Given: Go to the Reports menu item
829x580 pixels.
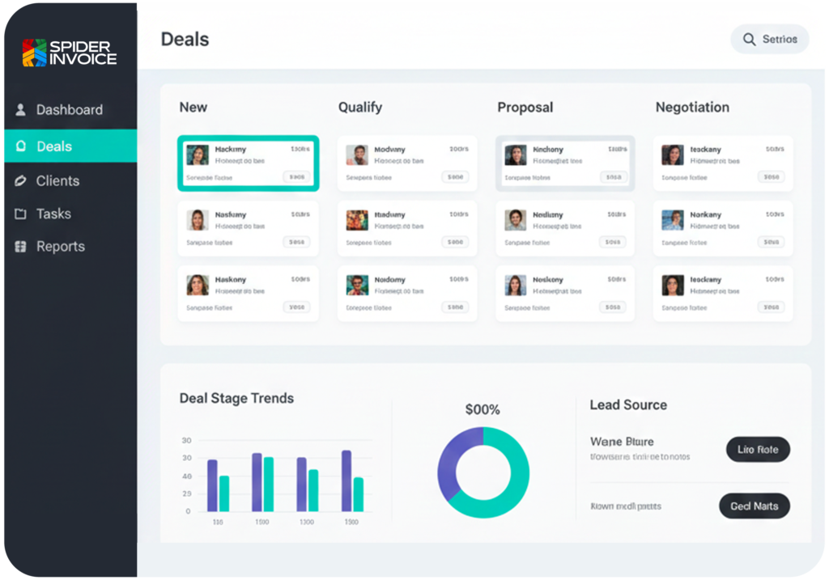Looking at the screenshot, I should (x=60, y=247).
